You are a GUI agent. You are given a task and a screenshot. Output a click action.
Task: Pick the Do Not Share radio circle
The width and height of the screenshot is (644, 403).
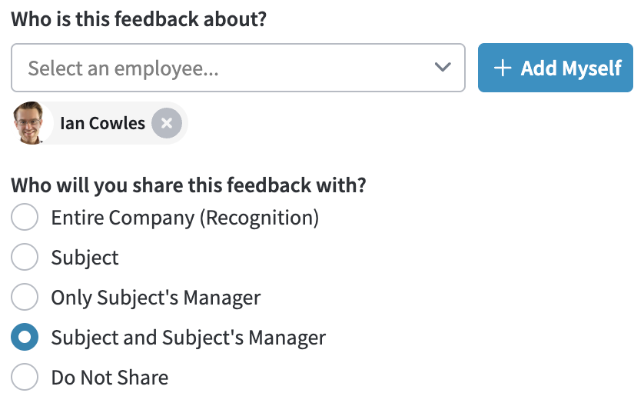pos(25,377)
